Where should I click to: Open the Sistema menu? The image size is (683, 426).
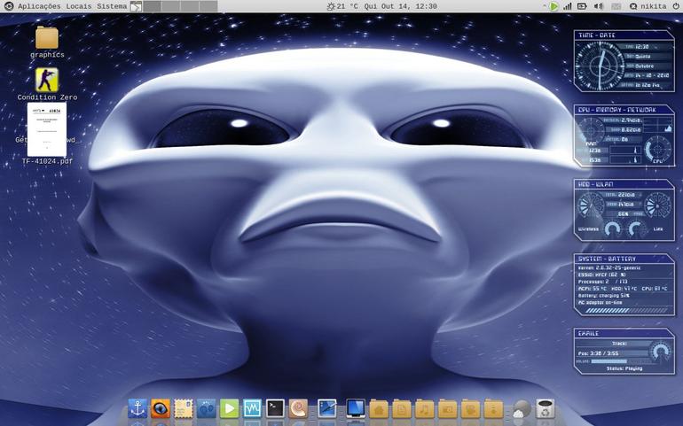click(x=112, y=6)
